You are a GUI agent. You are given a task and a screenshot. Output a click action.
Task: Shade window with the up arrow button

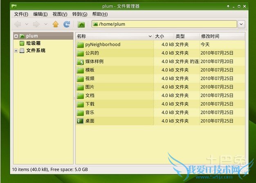tap(228, 6)
